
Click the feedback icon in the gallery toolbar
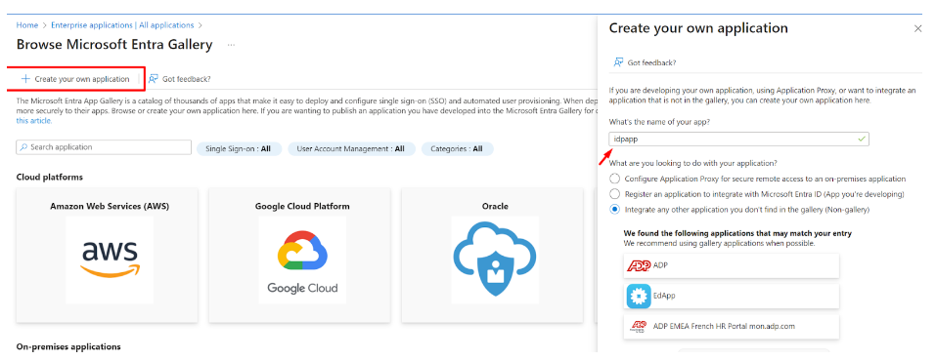click(154, 79)
